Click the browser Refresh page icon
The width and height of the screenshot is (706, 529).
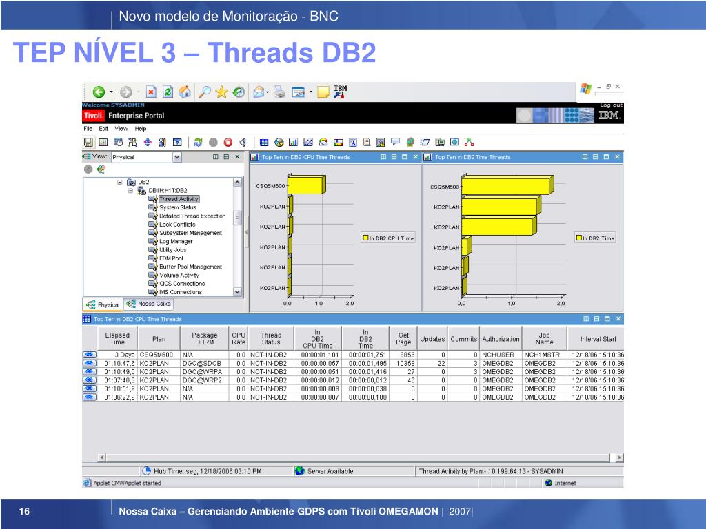pos(168,92)
